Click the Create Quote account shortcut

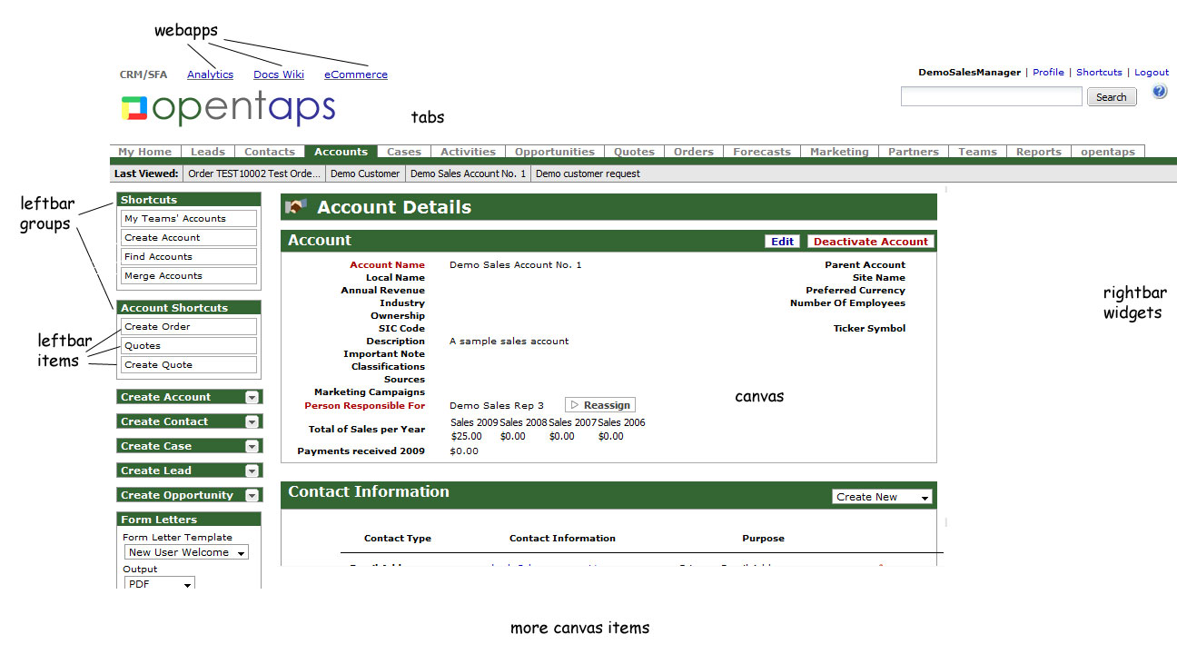tap(189, 365)
